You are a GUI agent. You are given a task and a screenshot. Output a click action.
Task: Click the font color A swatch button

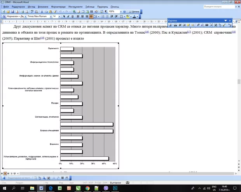[134, 17]
